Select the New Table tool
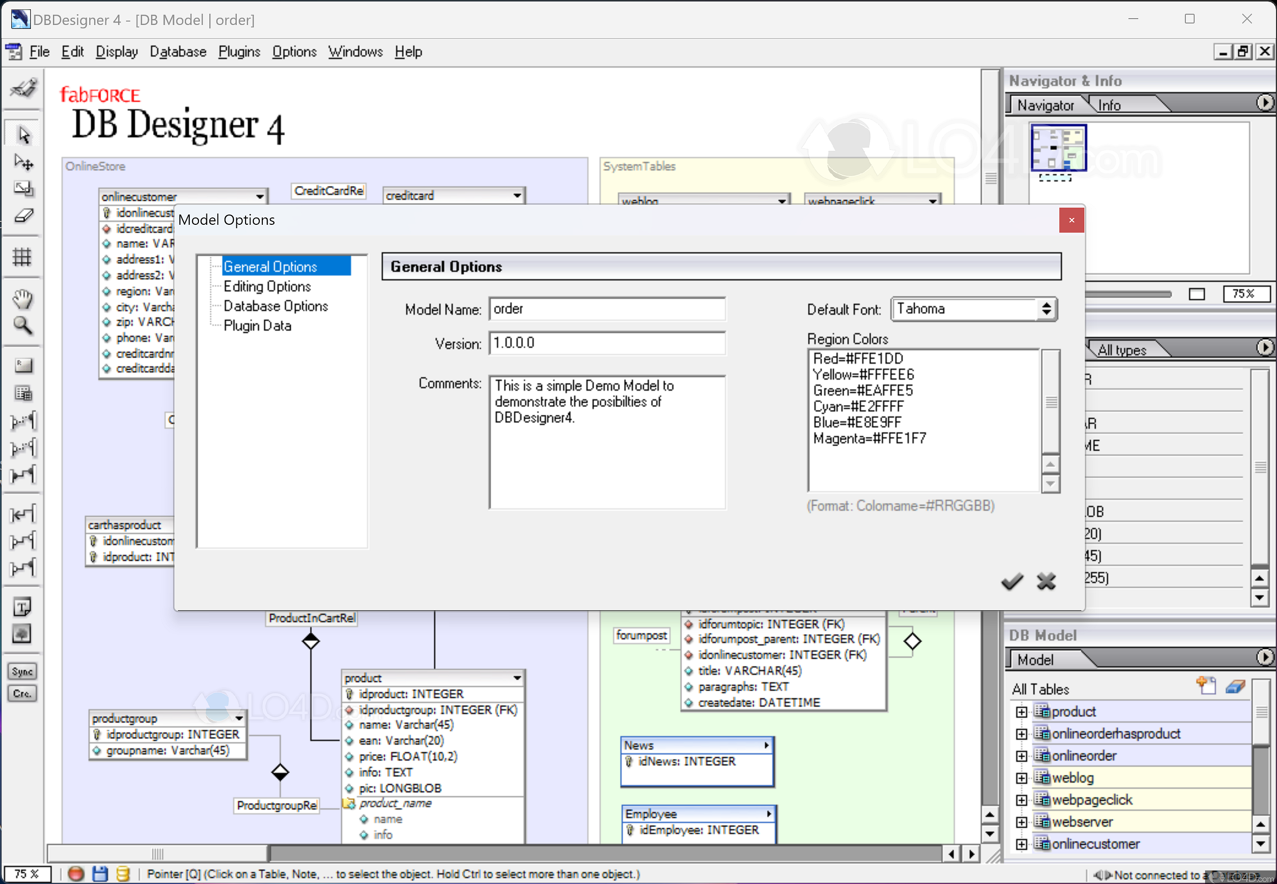This screenshot has width=1277, height=884. tap(23, 394)
